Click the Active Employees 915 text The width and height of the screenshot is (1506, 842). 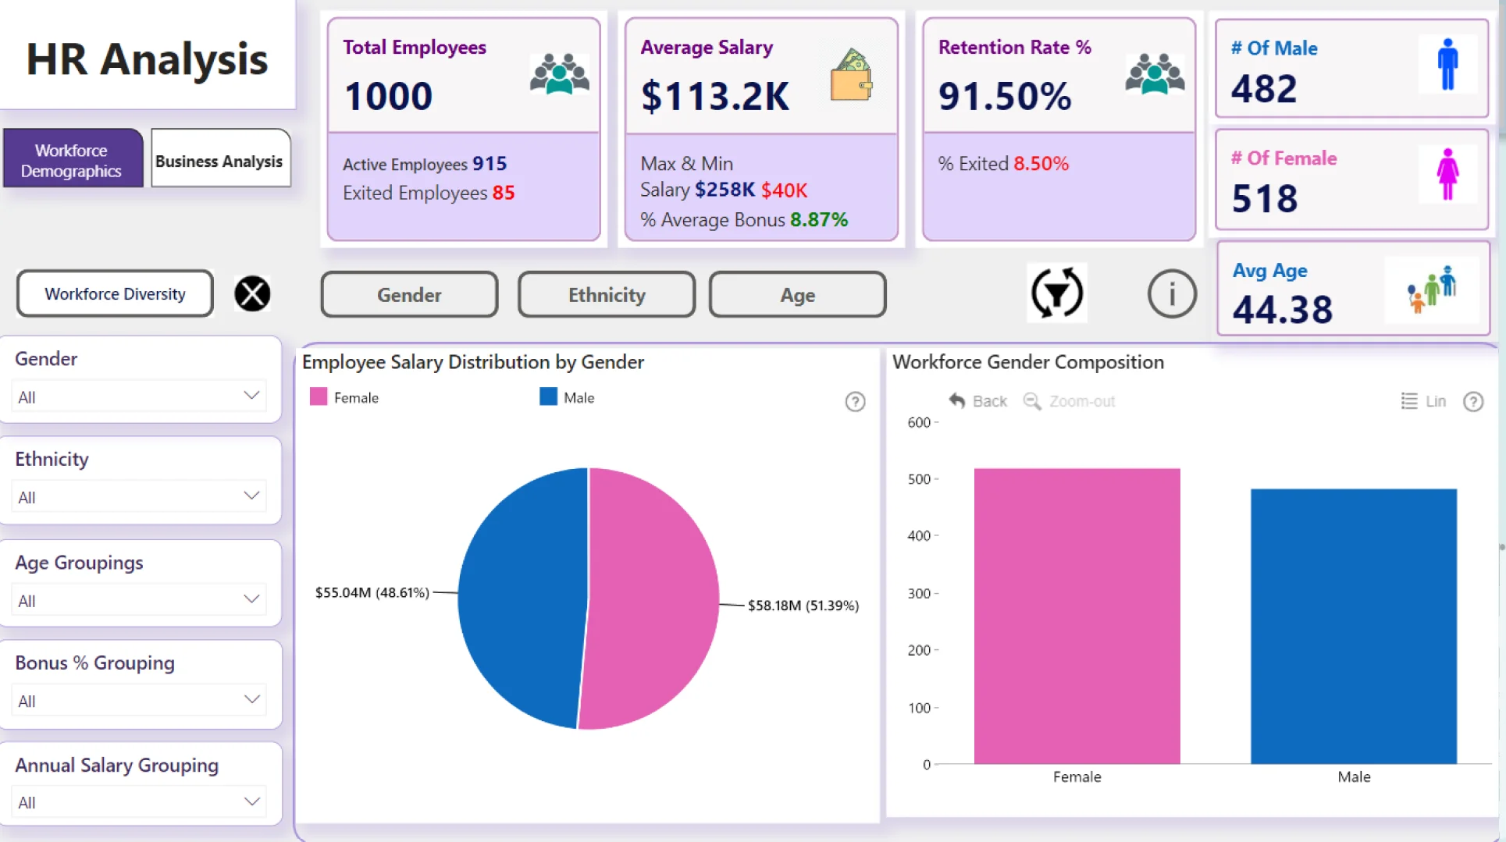point(425,164)
